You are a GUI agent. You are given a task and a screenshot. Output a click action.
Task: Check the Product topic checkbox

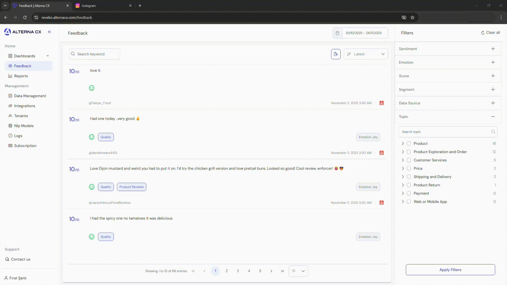click(x=409, y=144)
